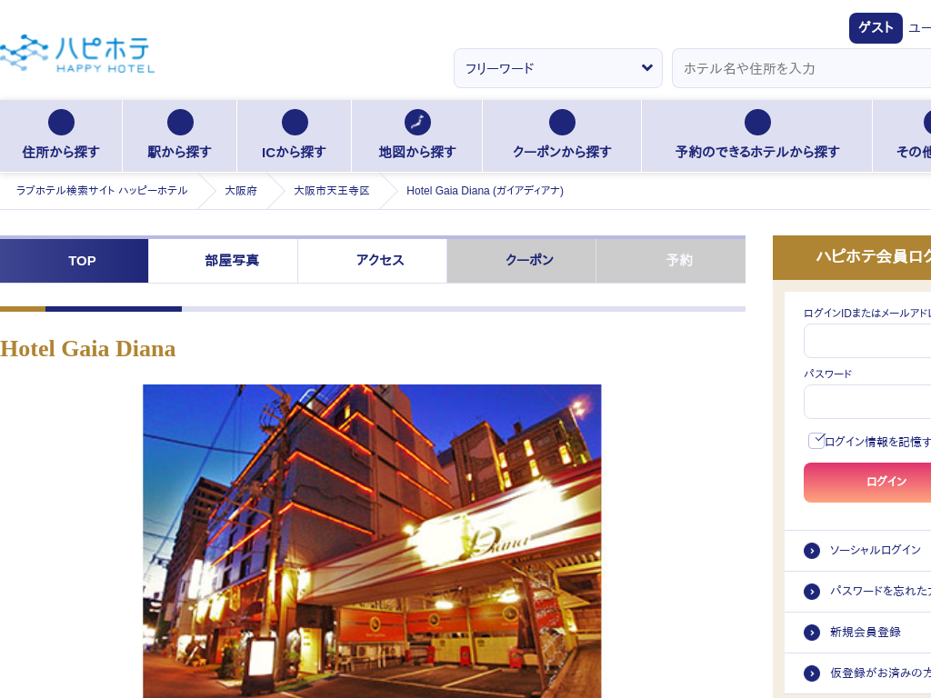Click the arrow icon beside 新規会員登録
This screenshot has width=931, height=698.
click(x=812, y=633)
